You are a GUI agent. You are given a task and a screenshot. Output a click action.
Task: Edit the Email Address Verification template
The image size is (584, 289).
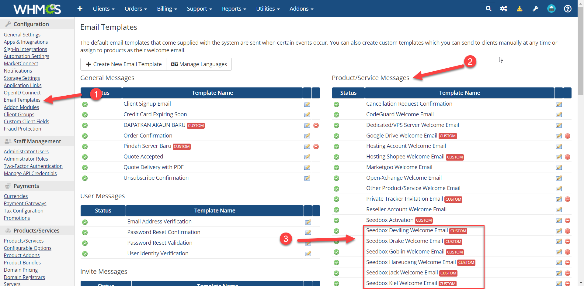tap(308, 222)
